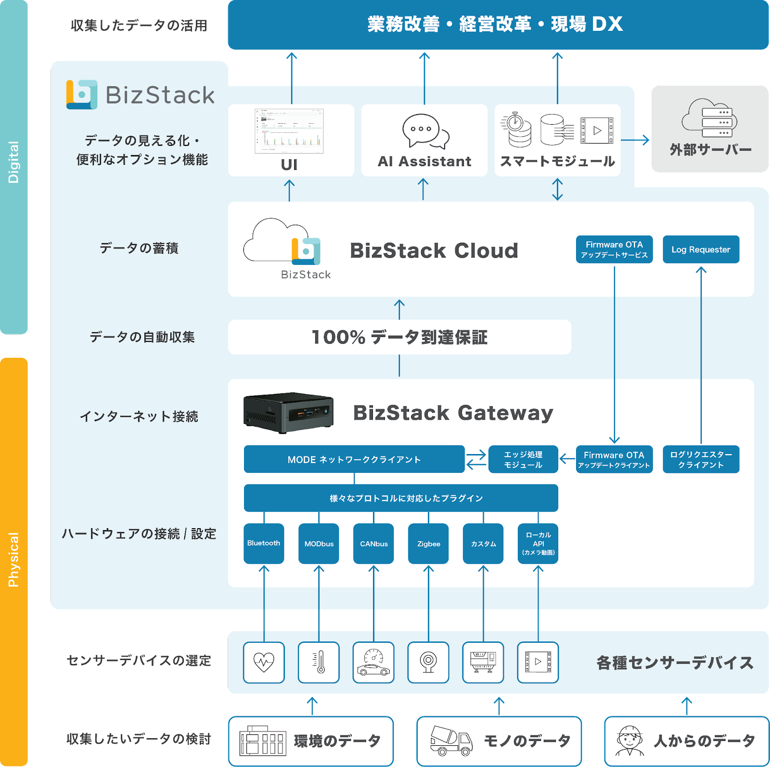Screen dimensions: 770x767
Task: Click the 環境のデータ box
Action: tap(311, 741)
